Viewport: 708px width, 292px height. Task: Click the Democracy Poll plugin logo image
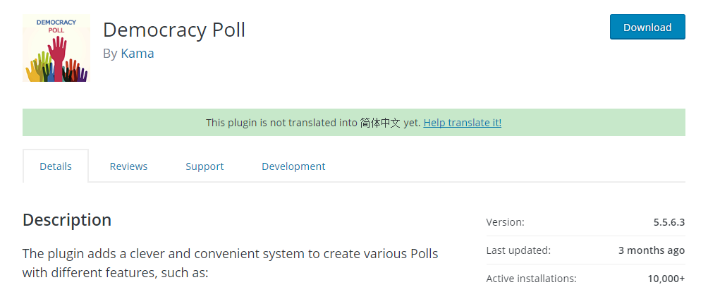[x=56, y=48]
